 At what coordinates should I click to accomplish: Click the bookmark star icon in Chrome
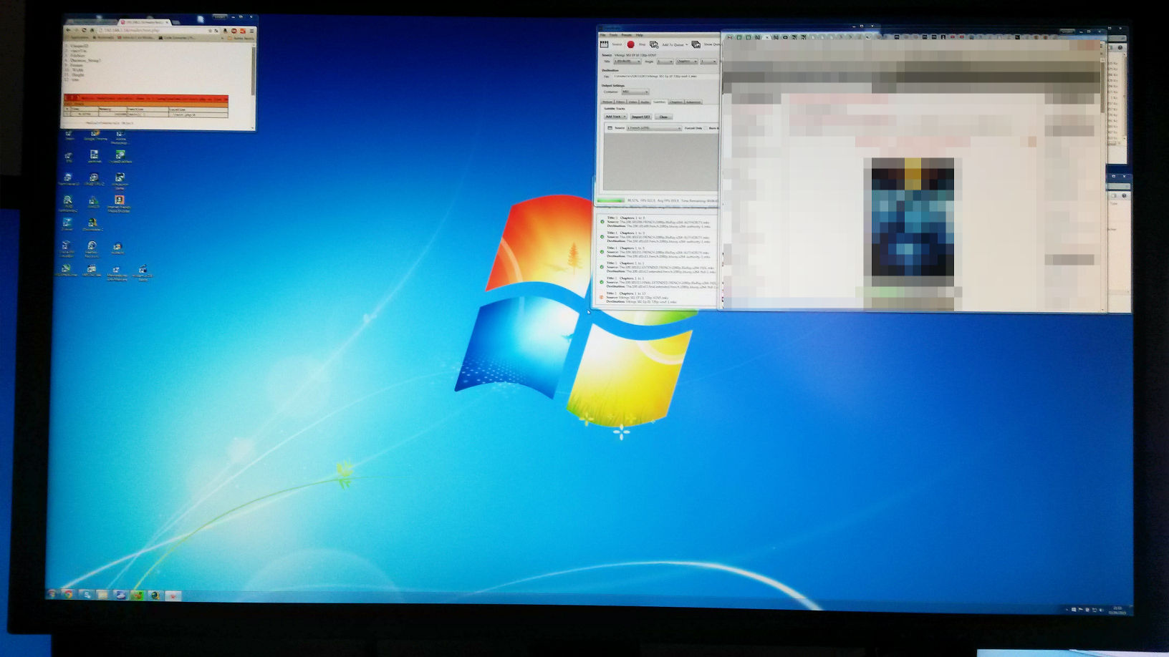tap(211, 31)
